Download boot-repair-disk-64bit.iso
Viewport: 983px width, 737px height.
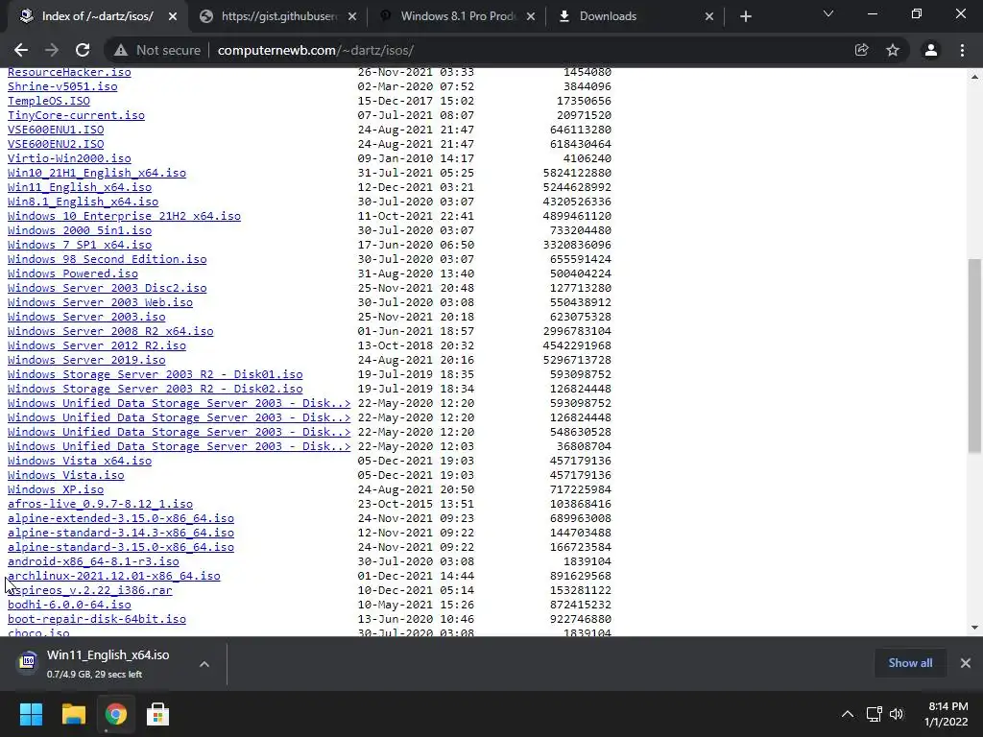(97, 619)
